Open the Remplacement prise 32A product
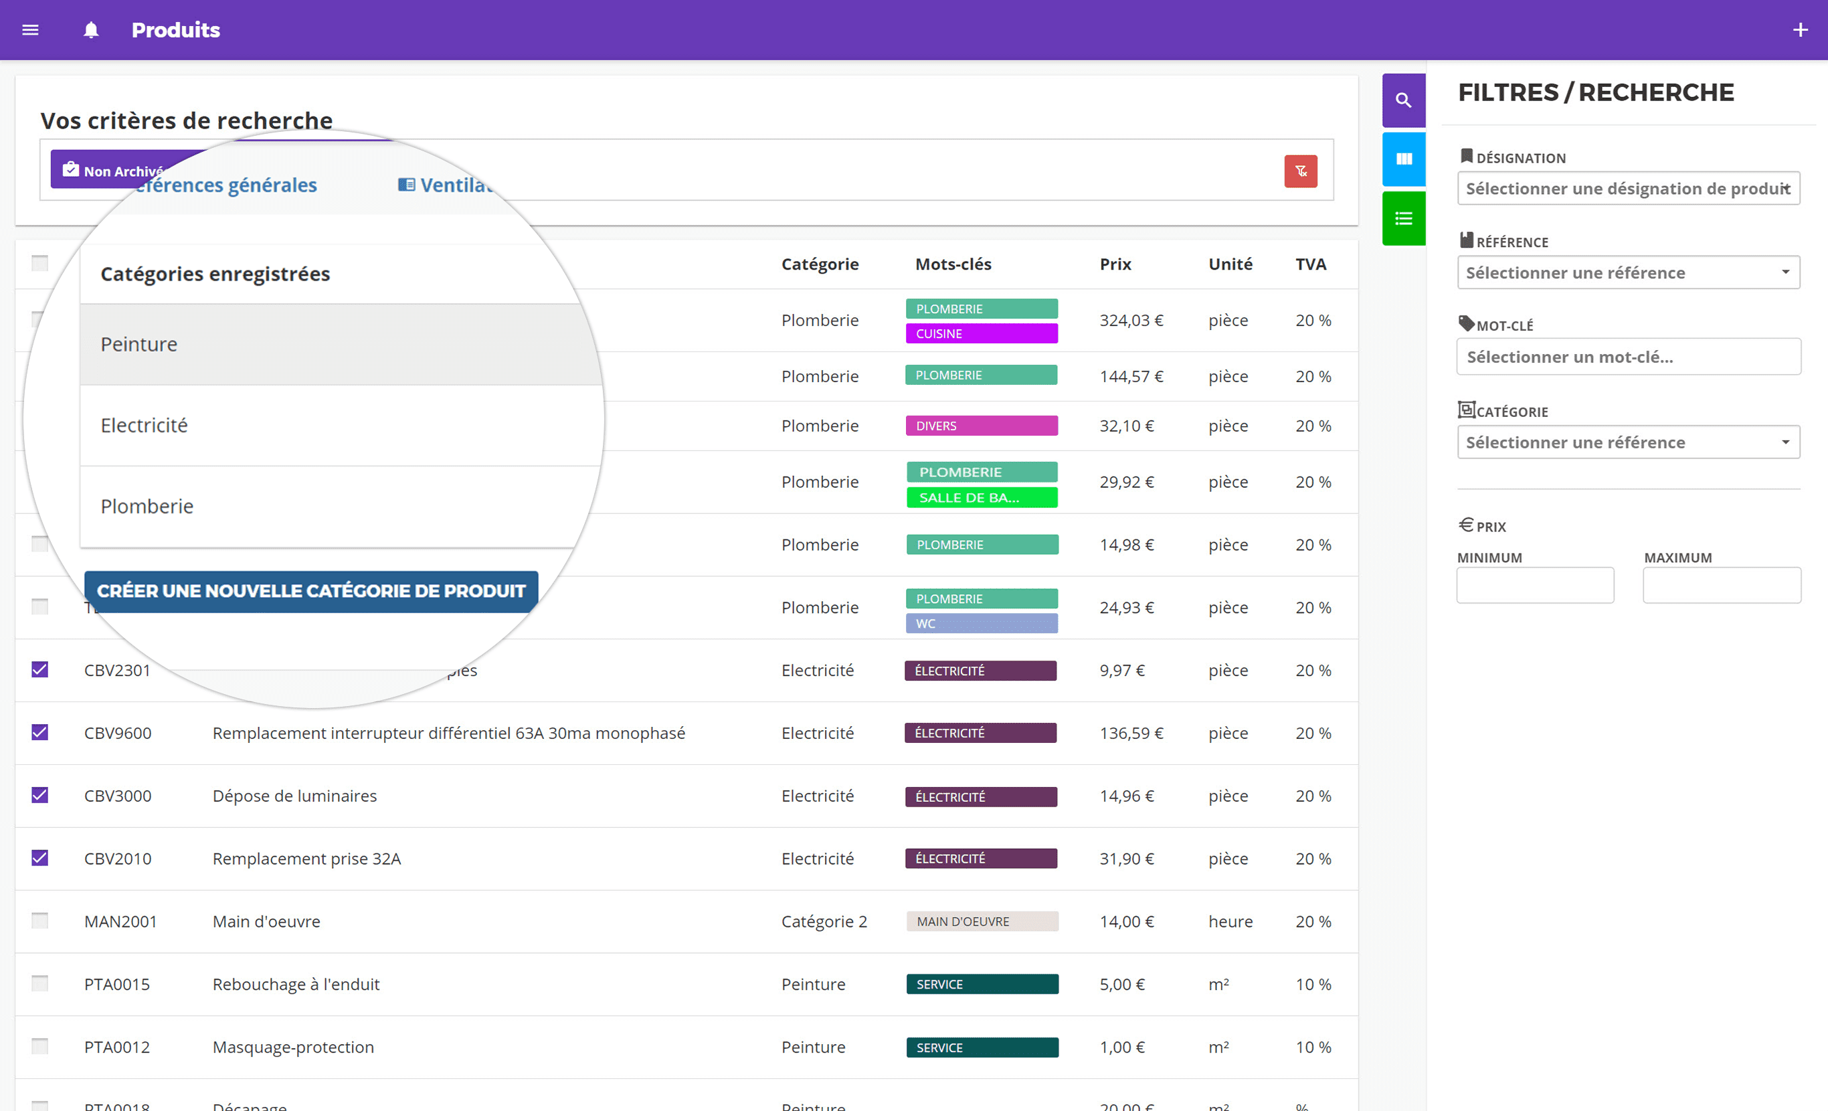 306,859
